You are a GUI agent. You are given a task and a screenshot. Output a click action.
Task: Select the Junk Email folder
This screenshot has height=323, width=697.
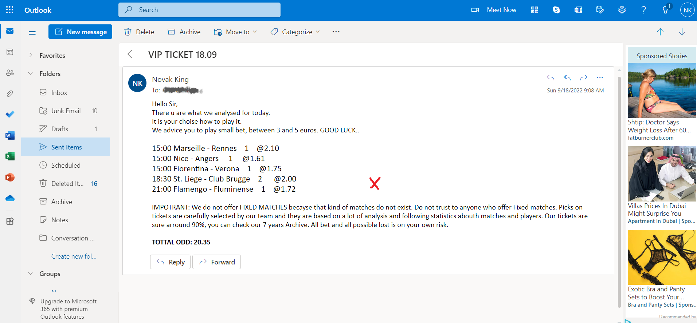(66, 111)
